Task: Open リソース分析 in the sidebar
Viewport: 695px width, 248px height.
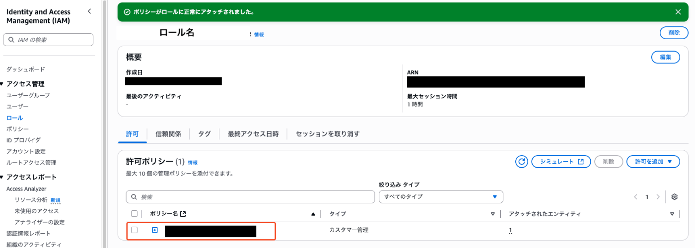Action: click(31, 200)
